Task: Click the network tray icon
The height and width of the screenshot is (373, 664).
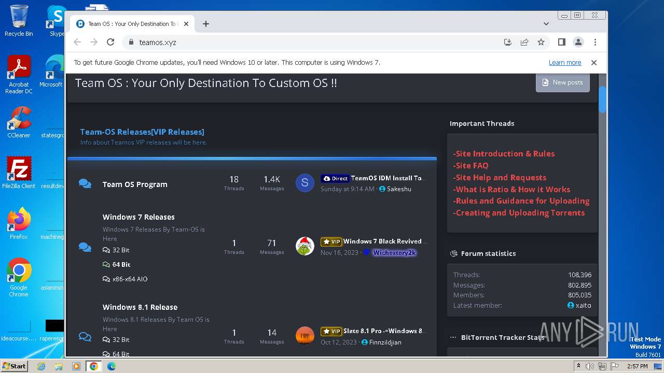Action: pyautogui.click(x=602, y=366)
